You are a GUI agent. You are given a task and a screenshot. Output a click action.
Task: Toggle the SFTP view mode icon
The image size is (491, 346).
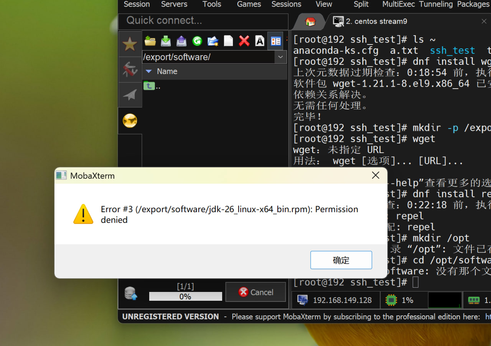coord(275,41)
